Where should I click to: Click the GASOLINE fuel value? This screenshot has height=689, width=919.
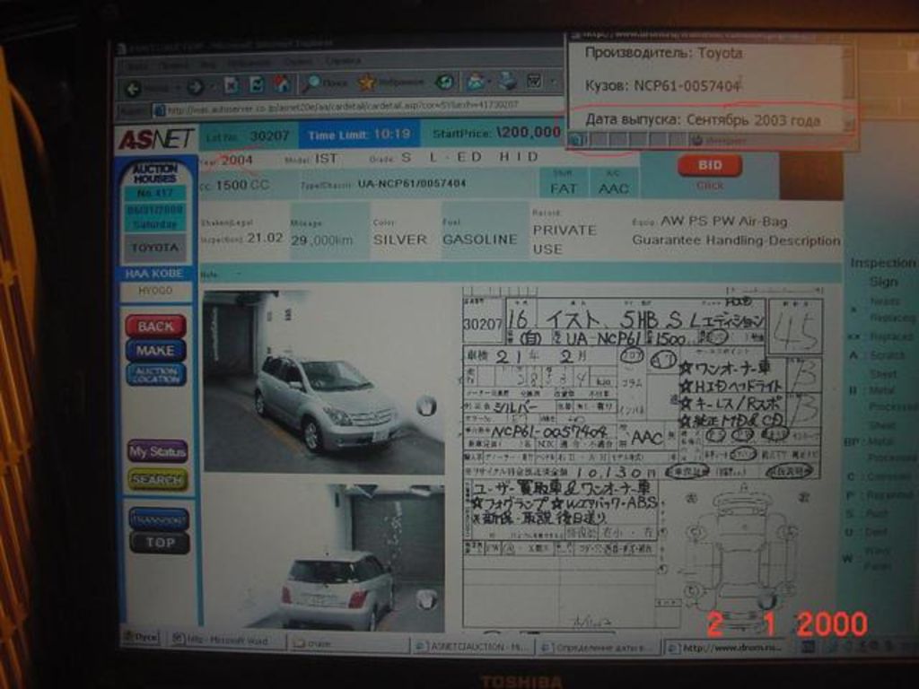480,239
